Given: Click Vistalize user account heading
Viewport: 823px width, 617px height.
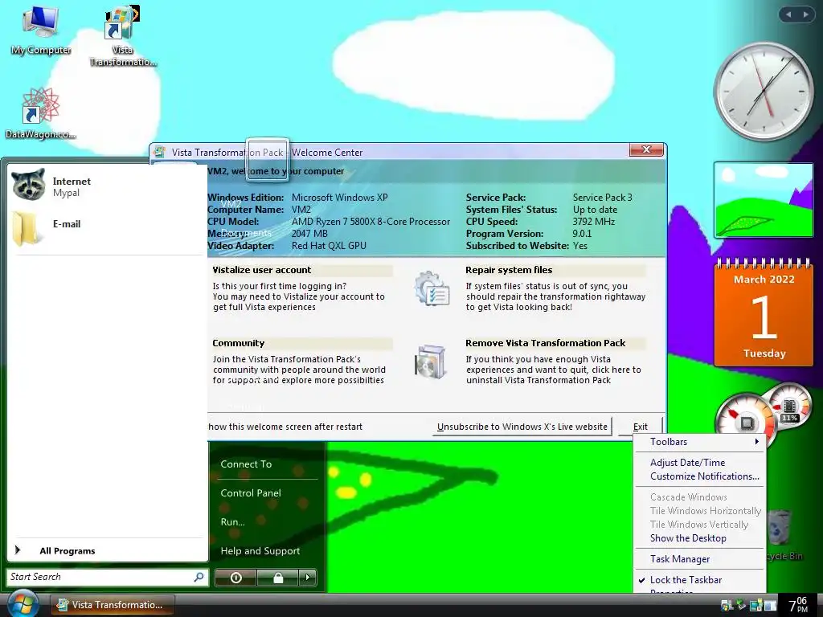Looking at the screenshot, I should (262, 270).
